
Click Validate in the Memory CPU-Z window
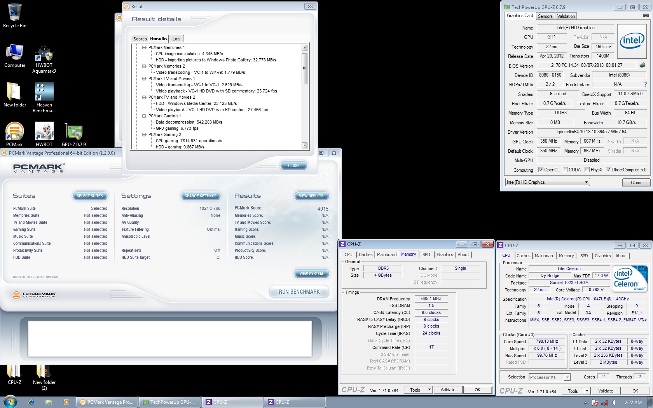[x=448, y=390]
